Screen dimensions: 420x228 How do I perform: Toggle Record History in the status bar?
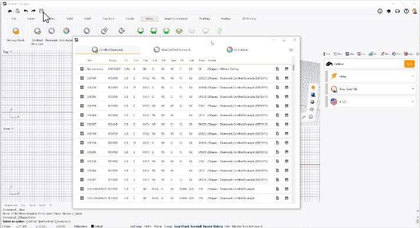click(213, 226)
